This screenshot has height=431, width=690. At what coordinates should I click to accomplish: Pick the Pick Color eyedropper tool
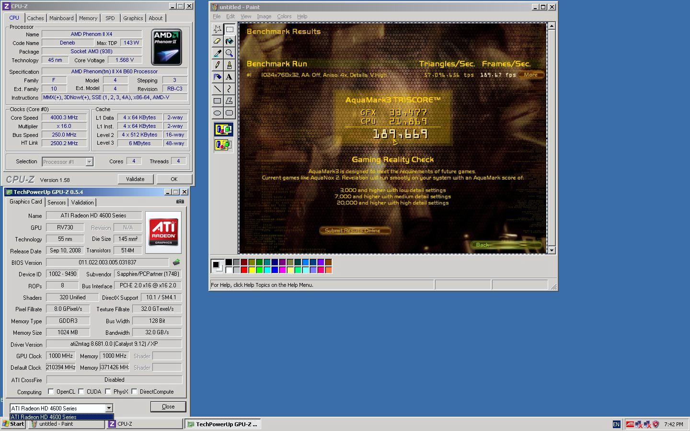tap(218, 53)
